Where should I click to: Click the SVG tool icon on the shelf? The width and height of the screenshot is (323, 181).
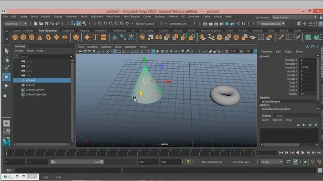[x=103, y=37]
